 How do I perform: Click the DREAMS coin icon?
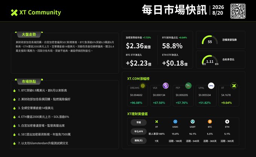click(x=143, y=85)
